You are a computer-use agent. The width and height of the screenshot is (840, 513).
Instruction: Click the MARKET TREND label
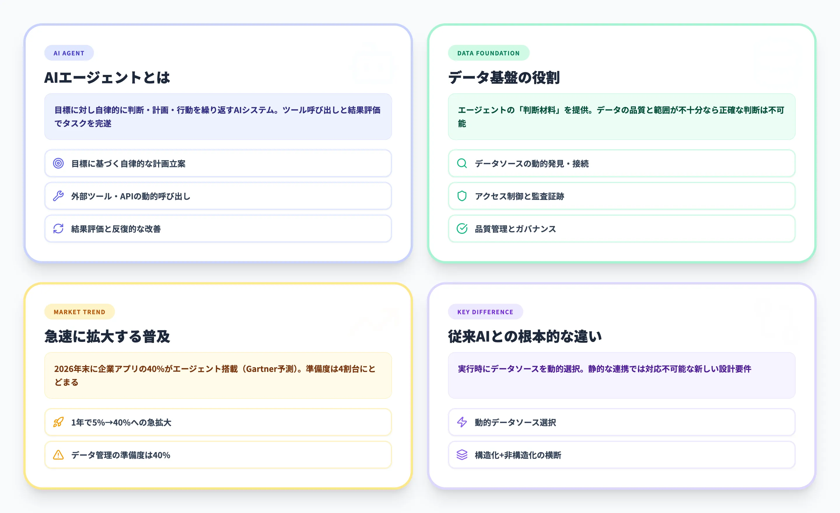[x=79, y=311]
